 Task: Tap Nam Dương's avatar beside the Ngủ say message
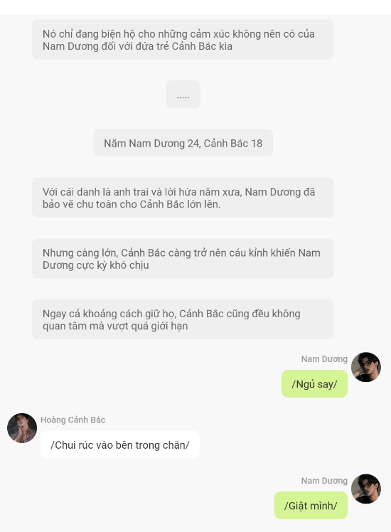(366, 367)
